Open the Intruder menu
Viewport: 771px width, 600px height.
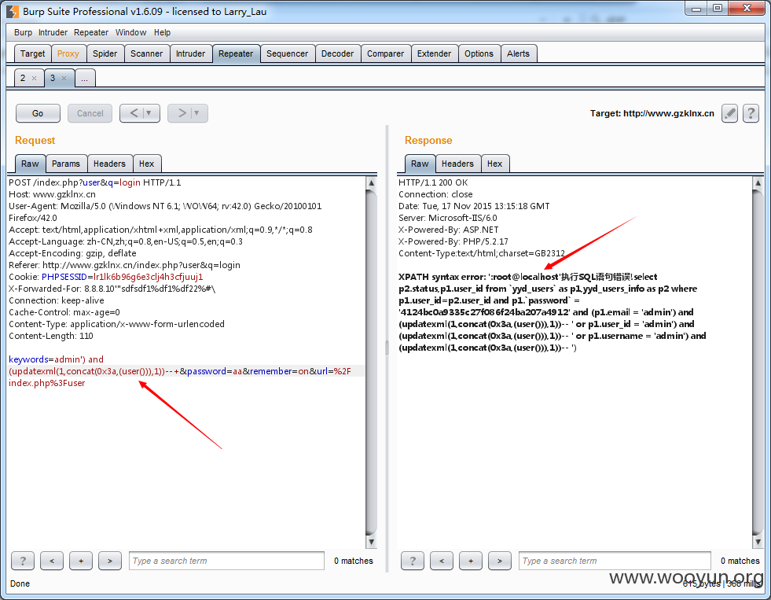[53, 32]
